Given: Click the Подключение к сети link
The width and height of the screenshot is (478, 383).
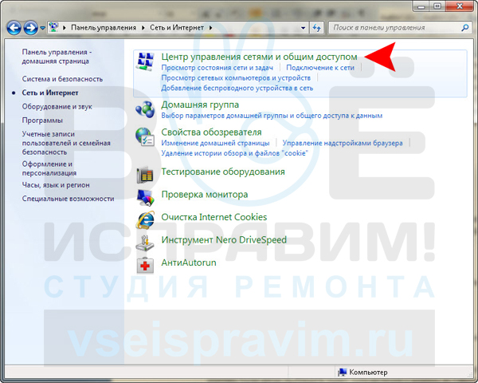Looking at the screenshot, I should [320, 68].
